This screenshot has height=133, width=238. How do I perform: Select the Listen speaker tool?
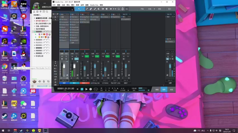(x=107, y=9)
